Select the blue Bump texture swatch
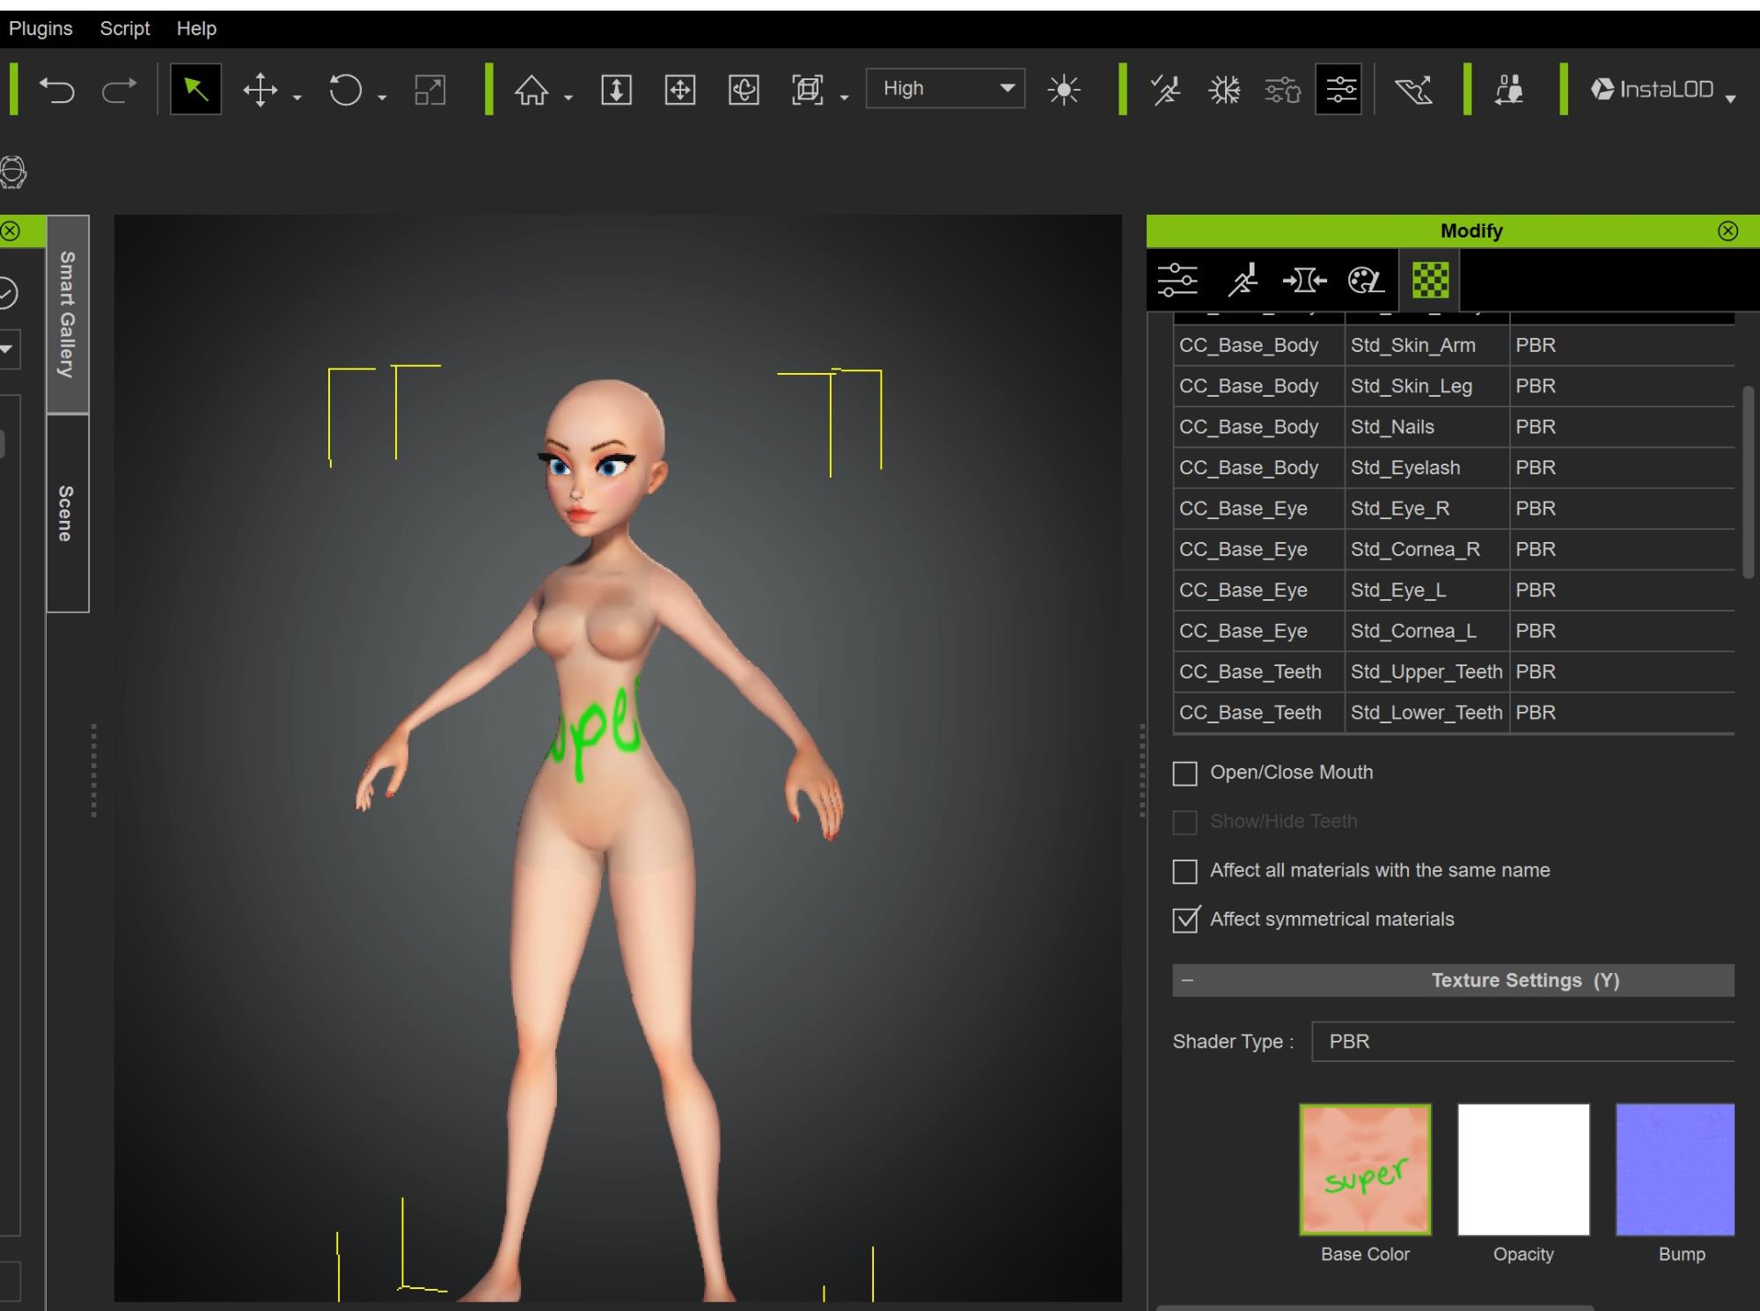This screenshot has height=1311, width=1760. click(1676, 1169)
